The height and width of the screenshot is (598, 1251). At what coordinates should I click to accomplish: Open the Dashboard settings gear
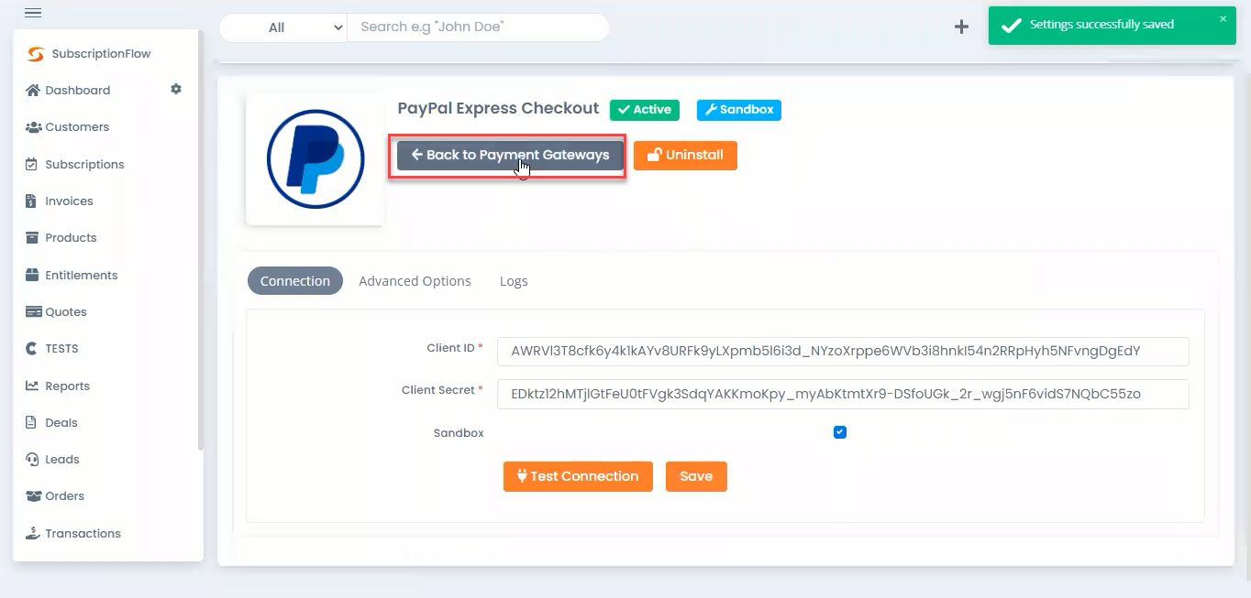[176, 89]
